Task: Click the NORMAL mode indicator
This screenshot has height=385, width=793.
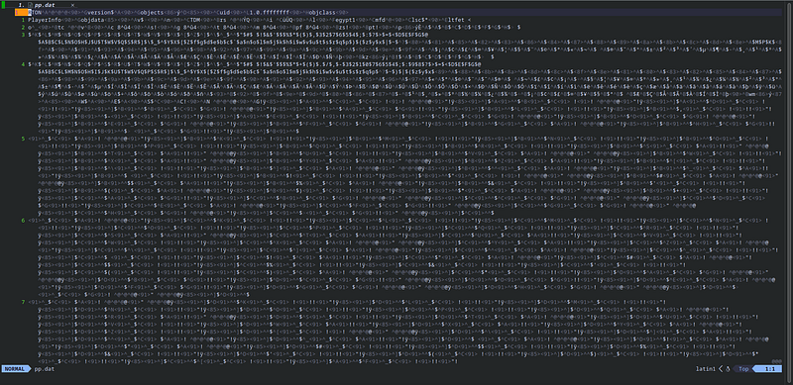Action: (14, 369)
